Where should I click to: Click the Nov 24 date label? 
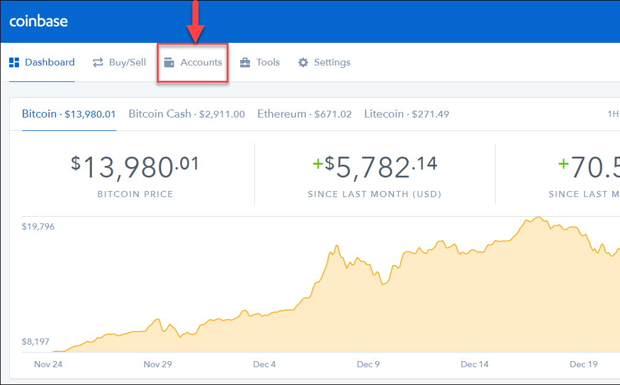tap(48, 364)
